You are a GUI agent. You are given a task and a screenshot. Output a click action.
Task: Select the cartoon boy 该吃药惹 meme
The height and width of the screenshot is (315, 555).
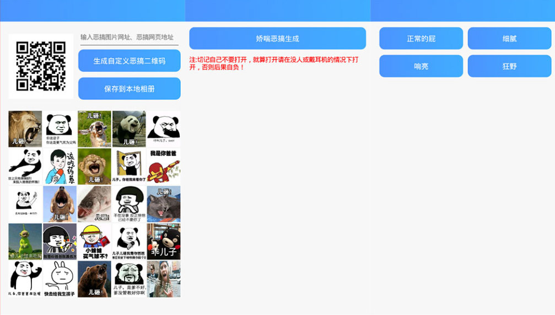[60, 167]
